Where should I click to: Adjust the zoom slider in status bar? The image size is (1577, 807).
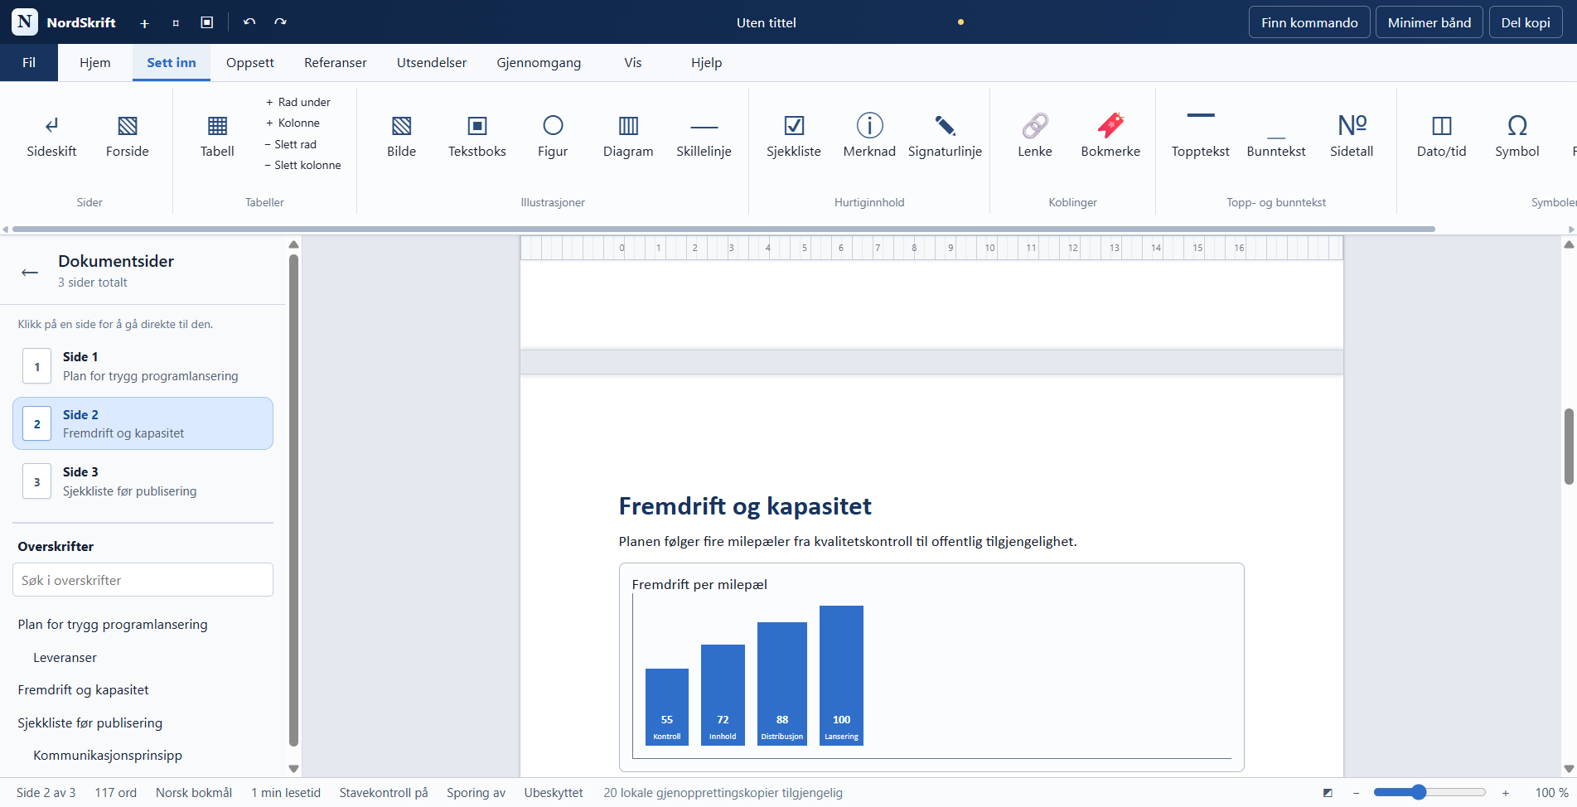coord(1429,793)
